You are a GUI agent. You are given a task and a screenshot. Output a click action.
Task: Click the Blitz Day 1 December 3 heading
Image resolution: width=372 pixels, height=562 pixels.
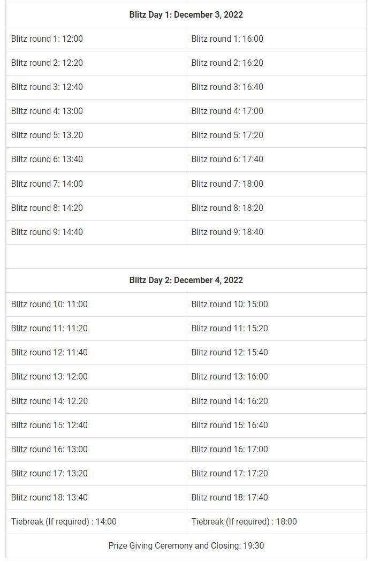tap(186, 15)
